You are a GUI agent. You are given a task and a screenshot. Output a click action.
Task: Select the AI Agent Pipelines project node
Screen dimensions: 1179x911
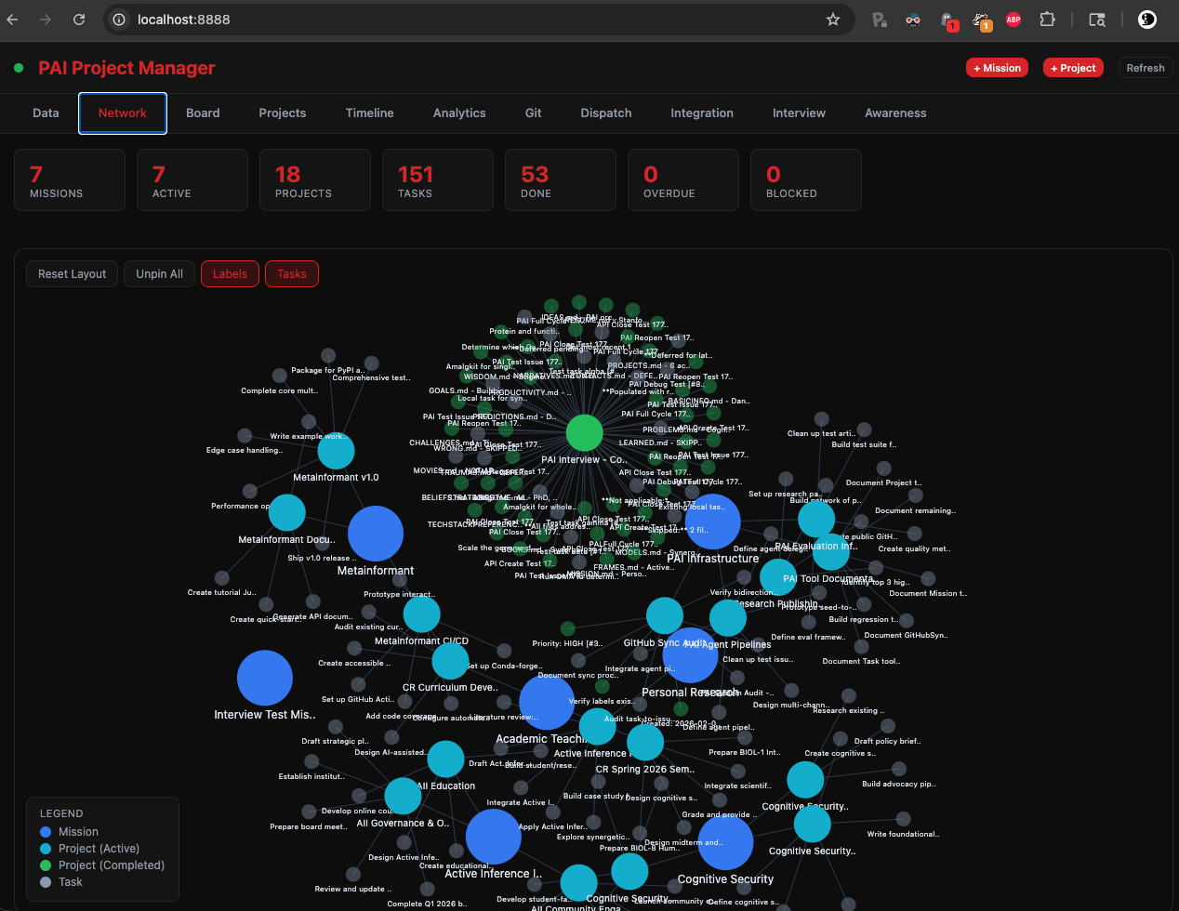(x=727, y=618)
